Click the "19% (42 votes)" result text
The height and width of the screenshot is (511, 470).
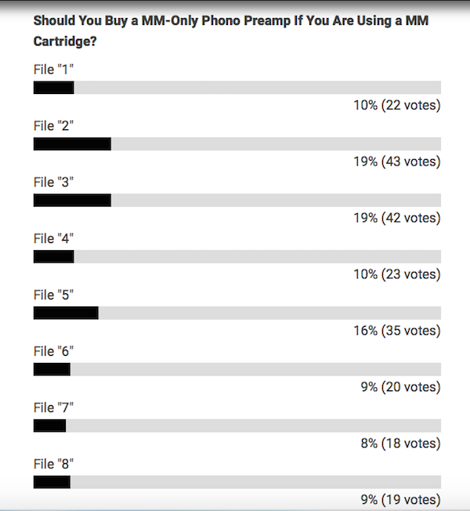(397, 218)
